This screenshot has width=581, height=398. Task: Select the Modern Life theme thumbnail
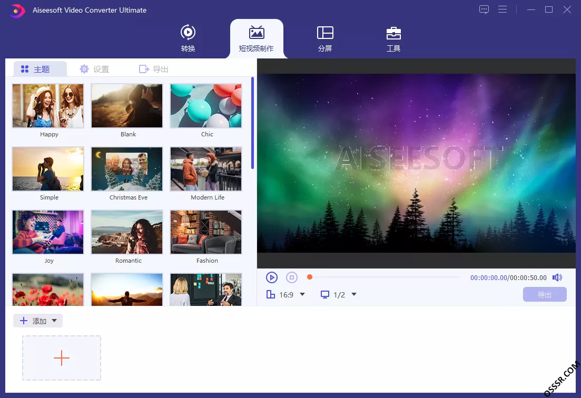205,169
